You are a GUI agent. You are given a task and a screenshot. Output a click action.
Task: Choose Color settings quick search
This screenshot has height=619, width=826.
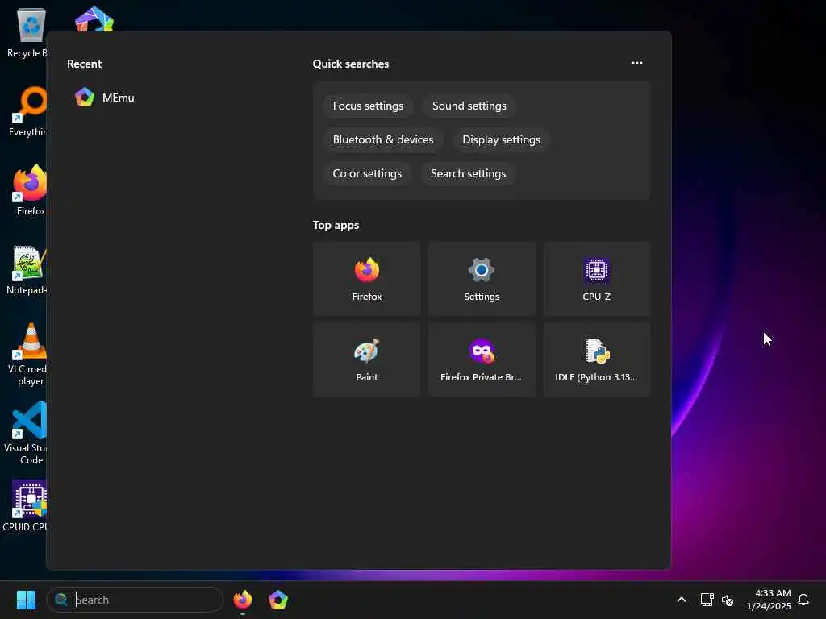pyautogui.click(x=367, y=173)
